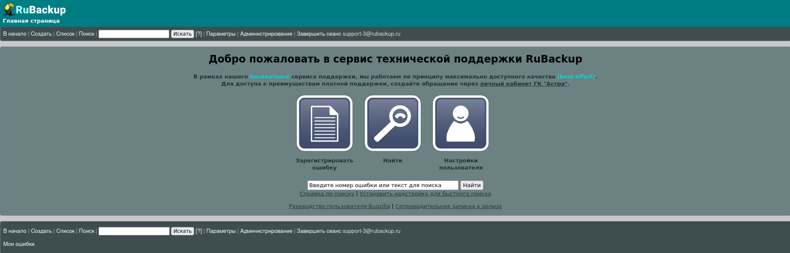Click the magnifying glass search icon

pos(393,123)
